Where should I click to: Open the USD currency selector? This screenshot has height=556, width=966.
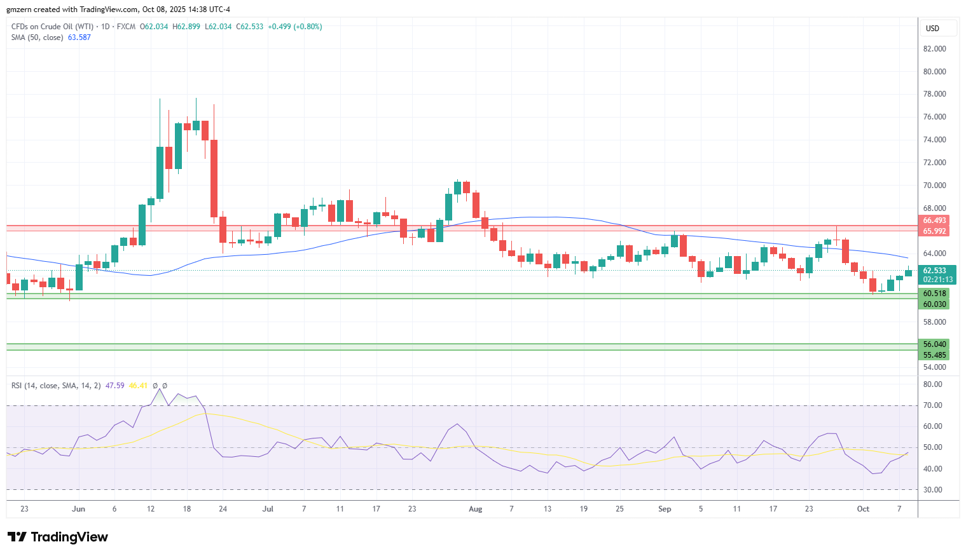pos(938,29)
